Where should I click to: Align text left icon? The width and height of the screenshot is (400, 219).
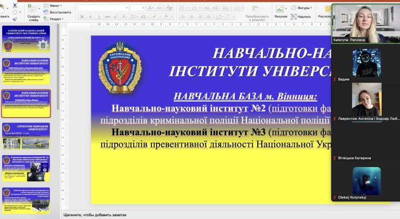point(183,17)
